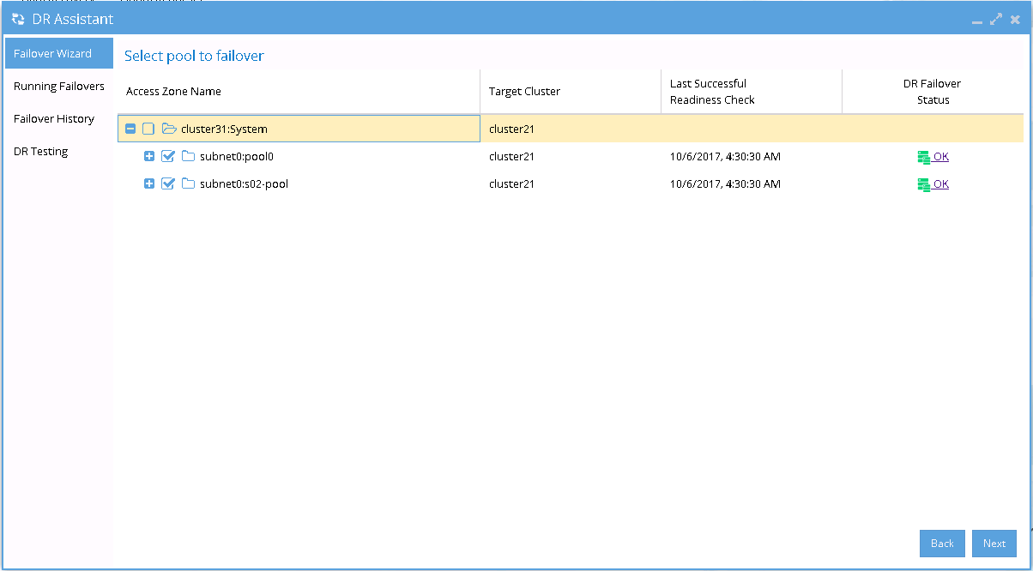
Task: Click the Next button
Action: [x=994, y=543]
